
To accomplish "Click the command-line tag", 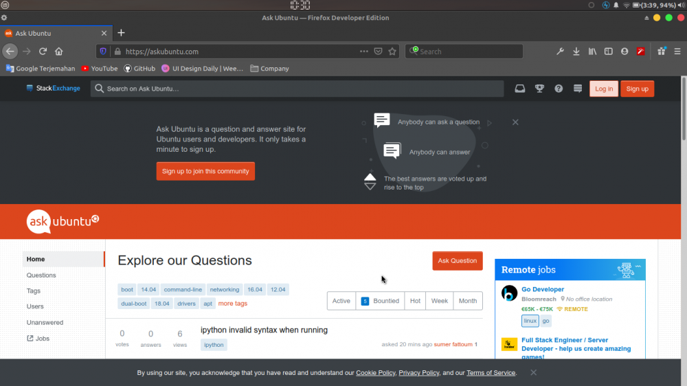I will [x=183, y=290].
